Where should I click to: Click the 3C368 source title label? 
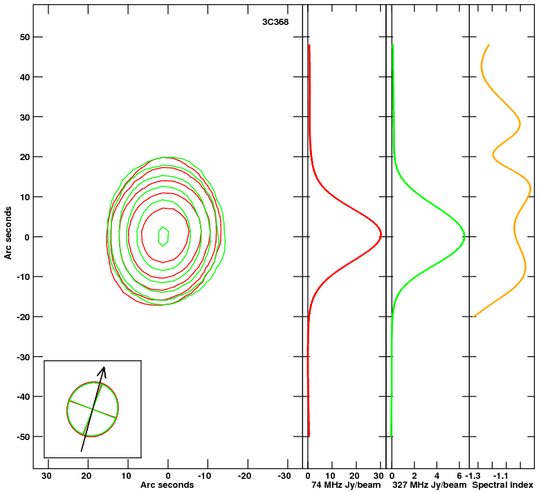point(275,22)
